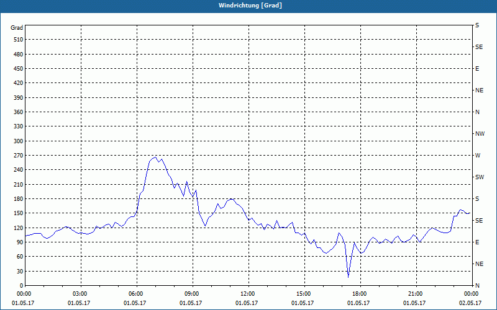Click the 00:00 label above 02.05.17
The height and width of the screenshot is (310, 497).
click(472, 294)
